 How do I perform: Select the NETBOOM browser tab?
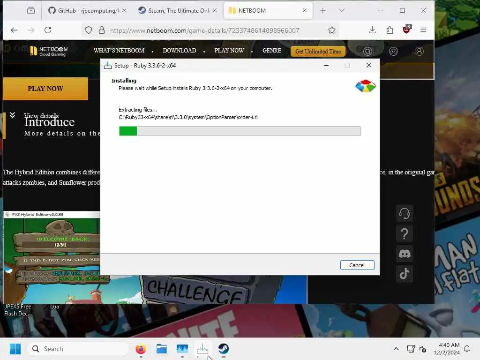coord(268,10)
